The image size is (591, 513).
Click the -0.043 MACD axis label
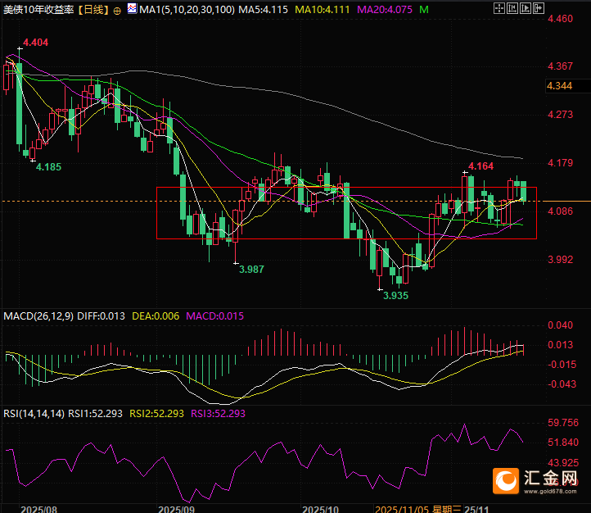562,384
